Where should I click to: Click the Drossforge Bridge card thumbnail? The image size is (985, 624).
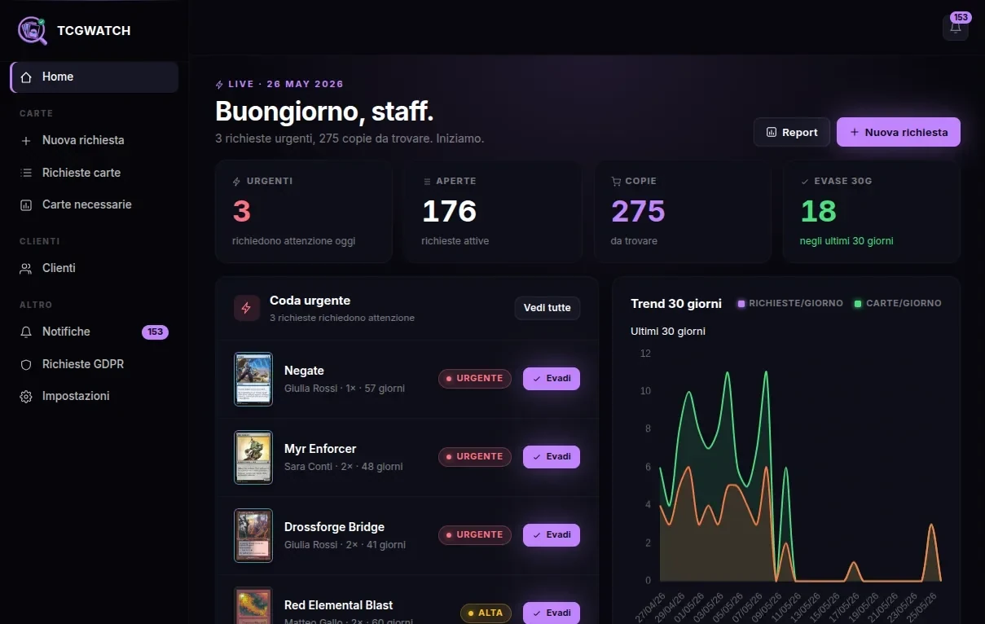253,535
